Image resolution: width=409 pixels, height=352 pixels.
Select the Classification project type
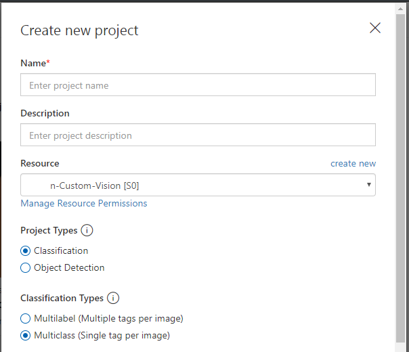coord(26,250)
